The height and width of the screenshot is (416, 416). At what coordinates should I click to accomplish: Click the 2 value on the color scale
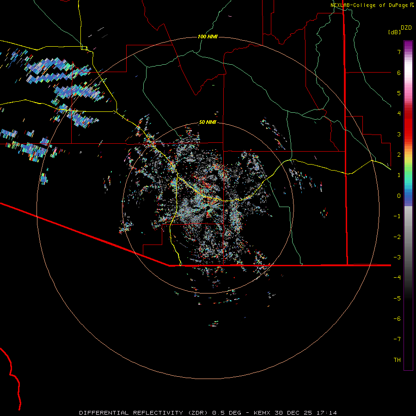399,155
